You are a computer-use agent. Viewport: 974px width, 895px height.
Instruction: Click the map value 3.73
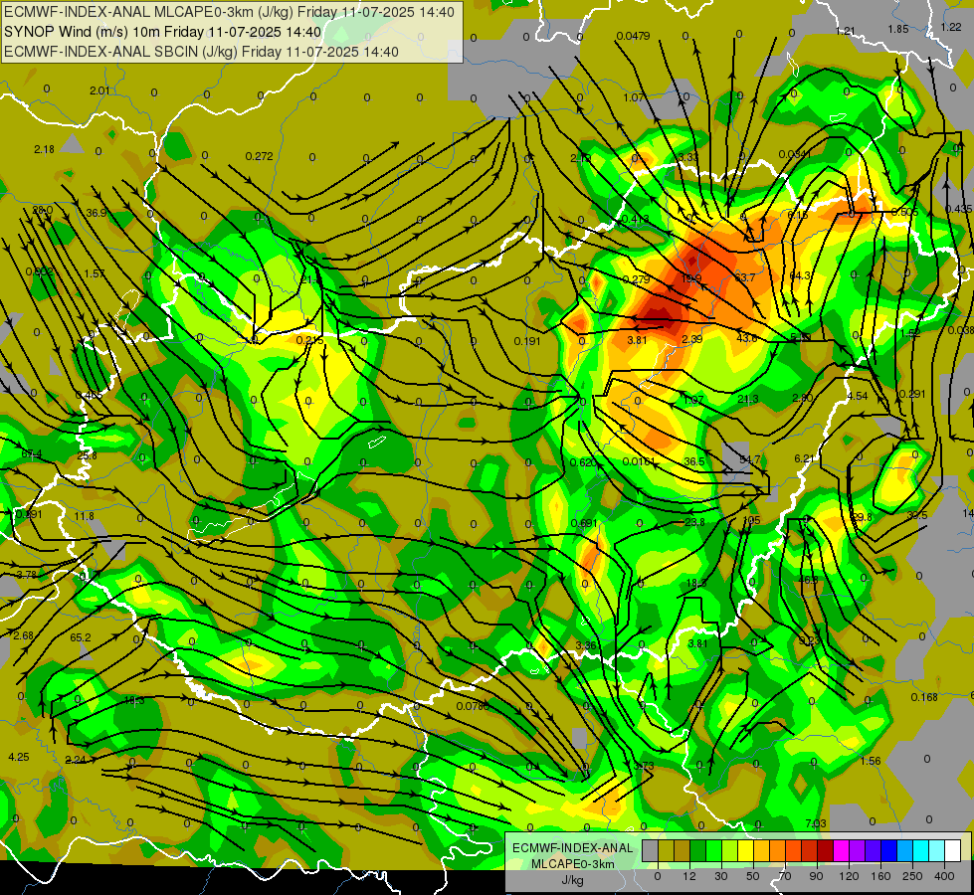tap(644, 766)
